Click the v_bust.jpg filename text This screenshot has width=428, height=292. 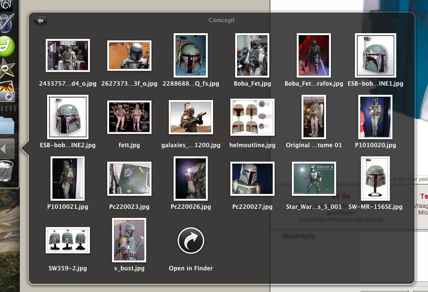pyautogui.click(x=129, y=268)
